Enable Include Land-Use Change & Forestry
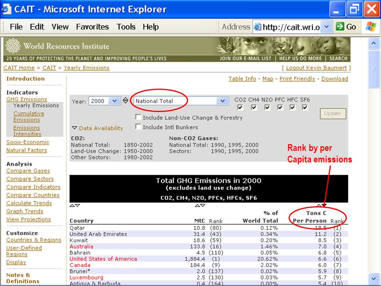This screenshot has width=381, height=286. click(138, 117)
